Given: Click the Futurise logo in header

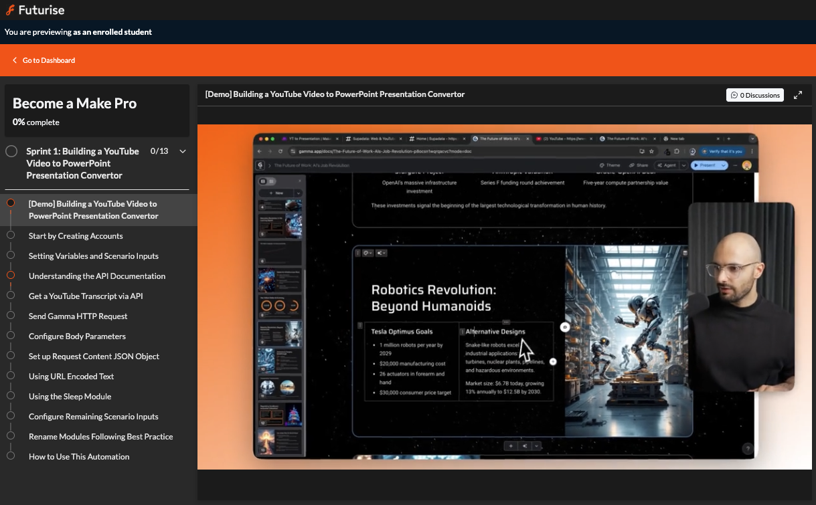Looking at the screenshot, I should pyautogui.click(x=35, y=10).
